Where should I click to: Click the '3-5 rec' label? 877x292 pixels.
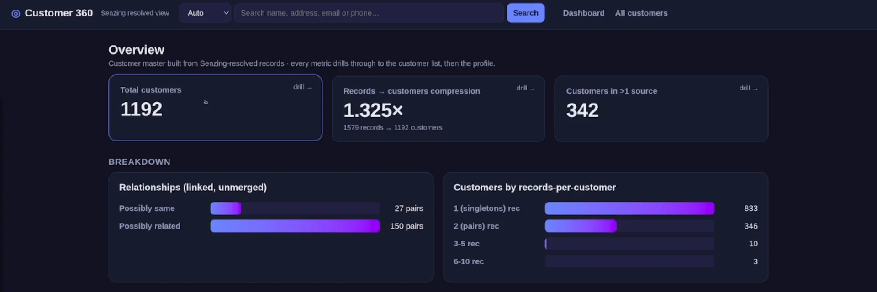tap(466, 244)
